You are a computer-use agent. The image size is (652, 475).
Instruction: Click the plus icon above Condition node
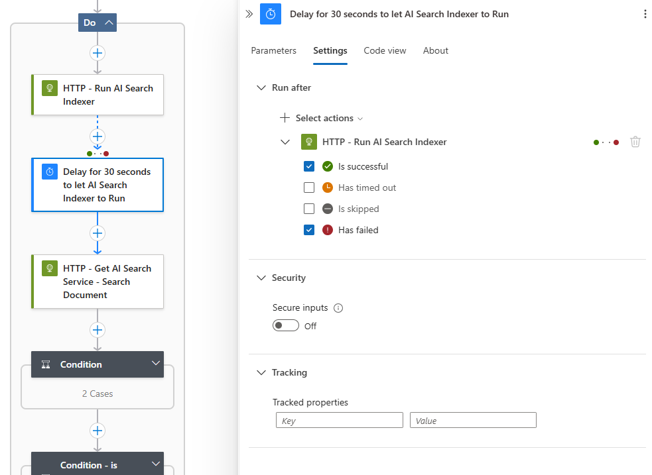[98, 330]
